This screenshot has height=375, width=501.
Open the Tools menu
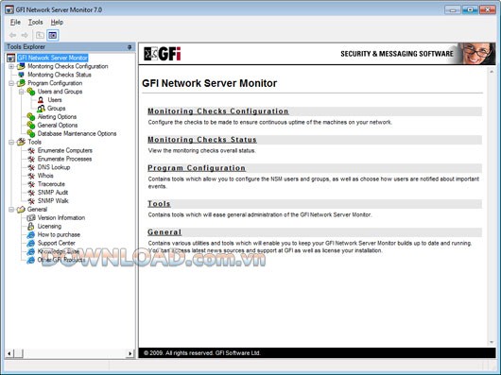click(x=36, y=23)
